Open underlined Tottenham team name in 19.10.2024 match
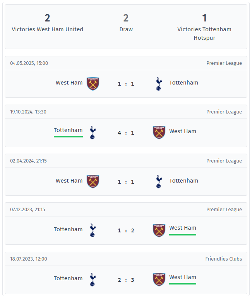The width and height of the screenshot is (252, 298). click(x=68, y=130)
